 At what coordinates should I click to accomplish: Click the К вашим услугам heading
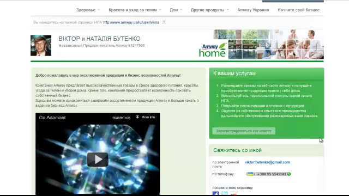tap(234, 73)
